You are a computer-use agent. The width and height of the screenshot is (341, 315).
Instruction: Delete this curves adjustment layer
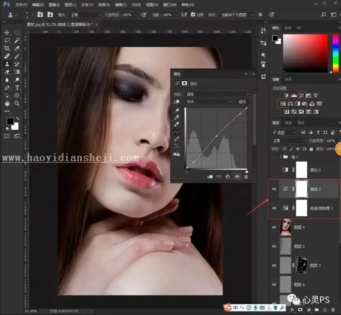click(x=246, y=177)
